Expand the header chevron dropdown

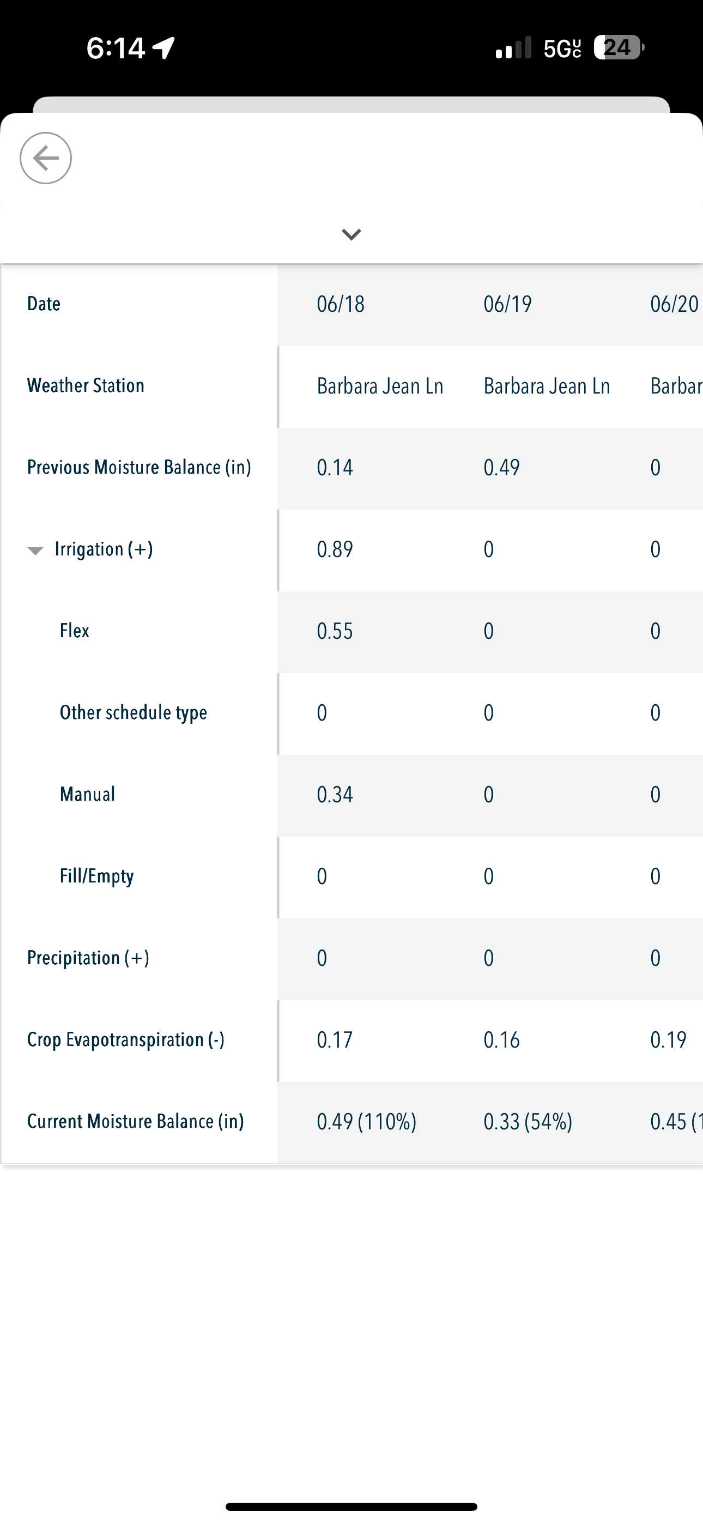tap(351, 235)
